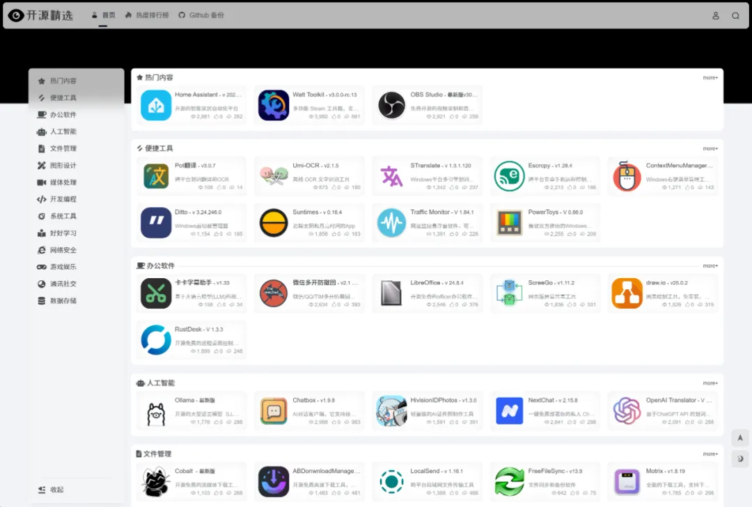Open the Home Assistant title link
752x507 pixels.
point(208,95)
